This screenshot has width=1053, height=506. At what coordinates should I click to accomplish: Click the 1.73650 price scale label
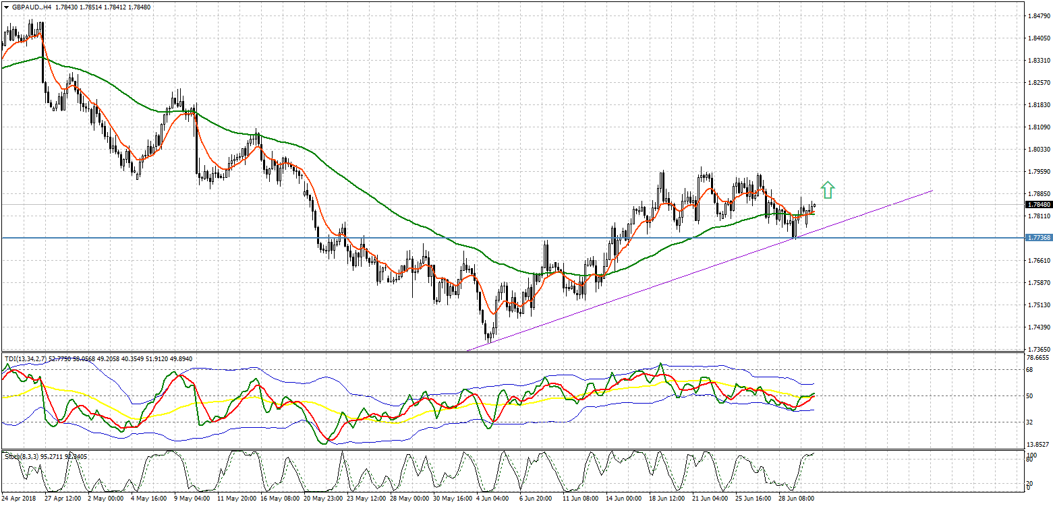coord(1036,350)
